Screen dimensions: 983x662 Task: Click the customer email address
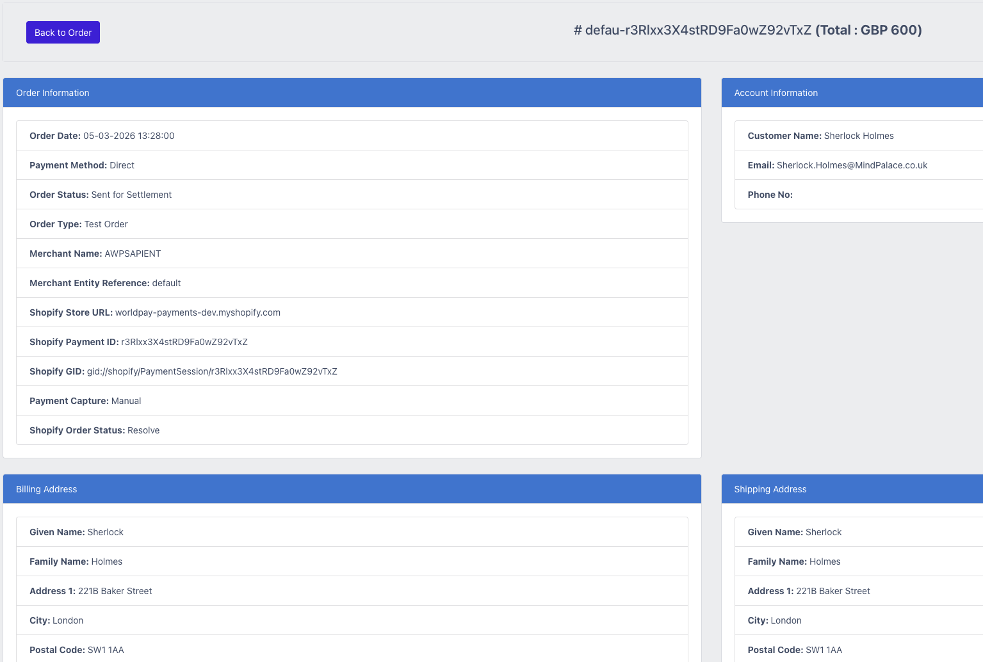tap(851, 165)
